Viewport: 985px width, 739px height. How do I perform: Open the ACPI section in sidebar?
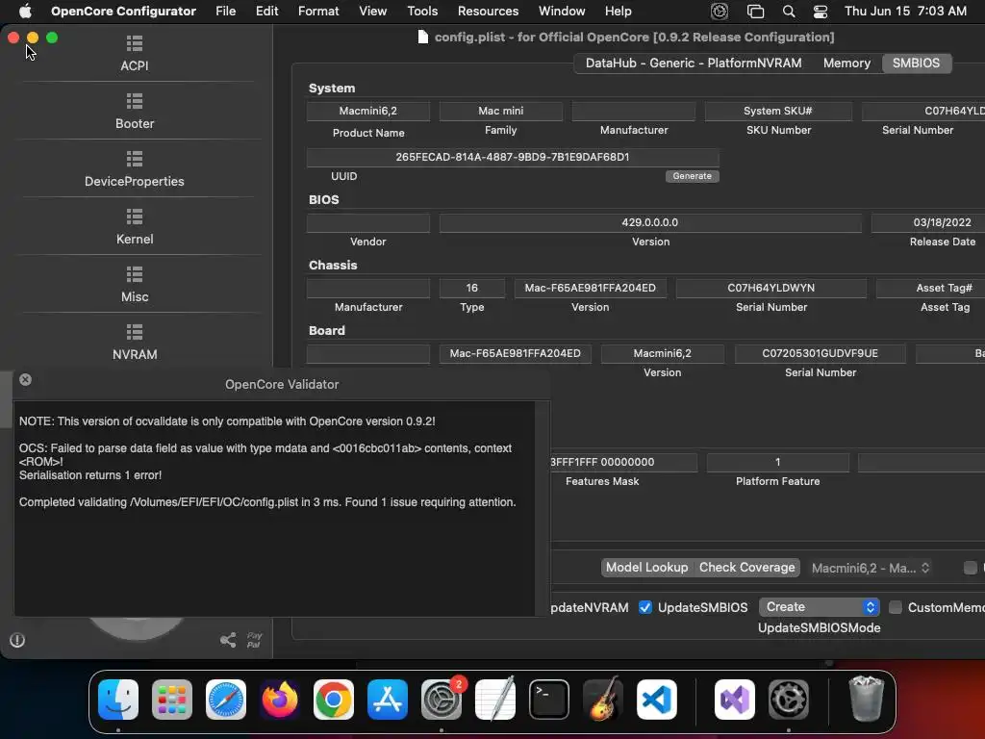(x=135, y=53)
